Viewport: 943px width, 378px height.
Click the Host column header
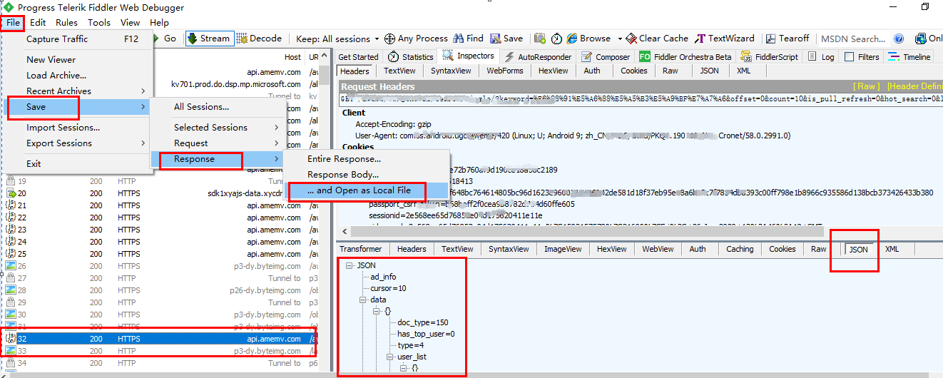(292, 57)
